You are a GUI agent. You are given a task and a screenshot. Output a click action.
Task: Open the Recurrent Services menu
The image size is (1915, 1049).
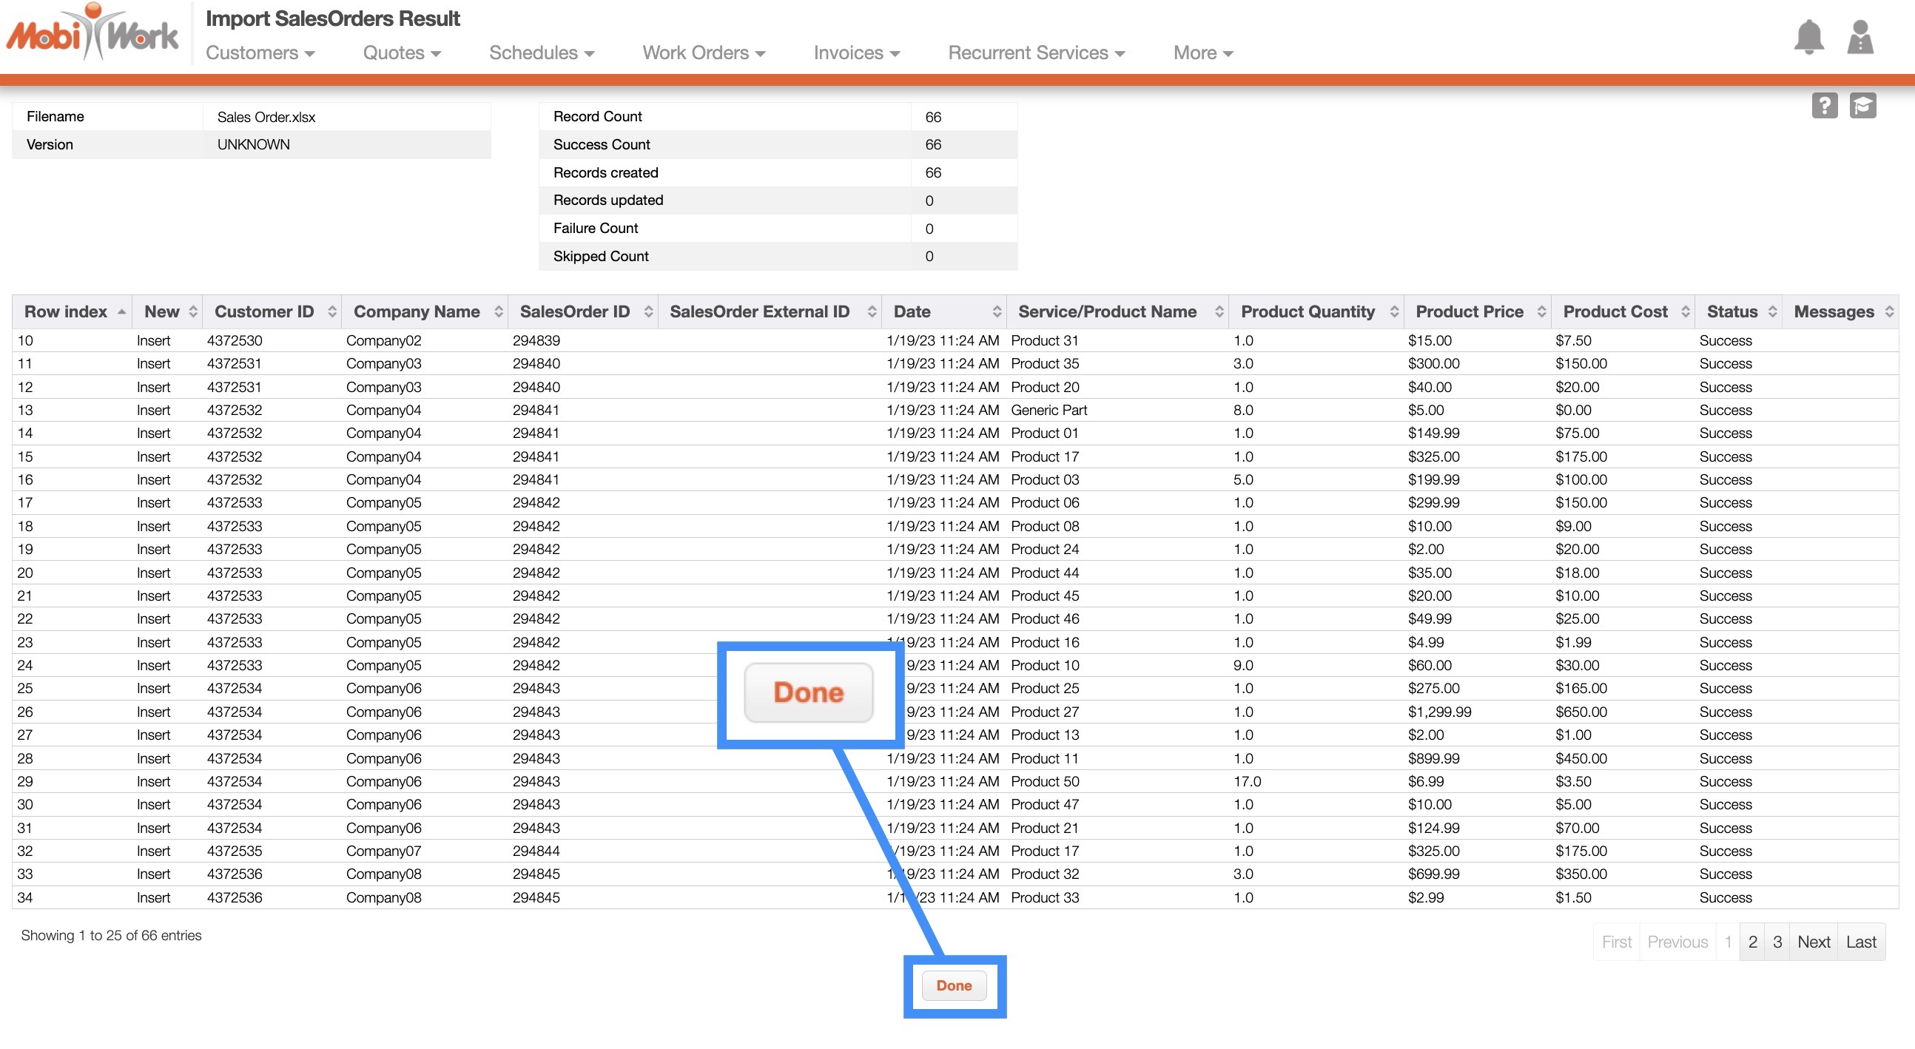coord(1035,53)
